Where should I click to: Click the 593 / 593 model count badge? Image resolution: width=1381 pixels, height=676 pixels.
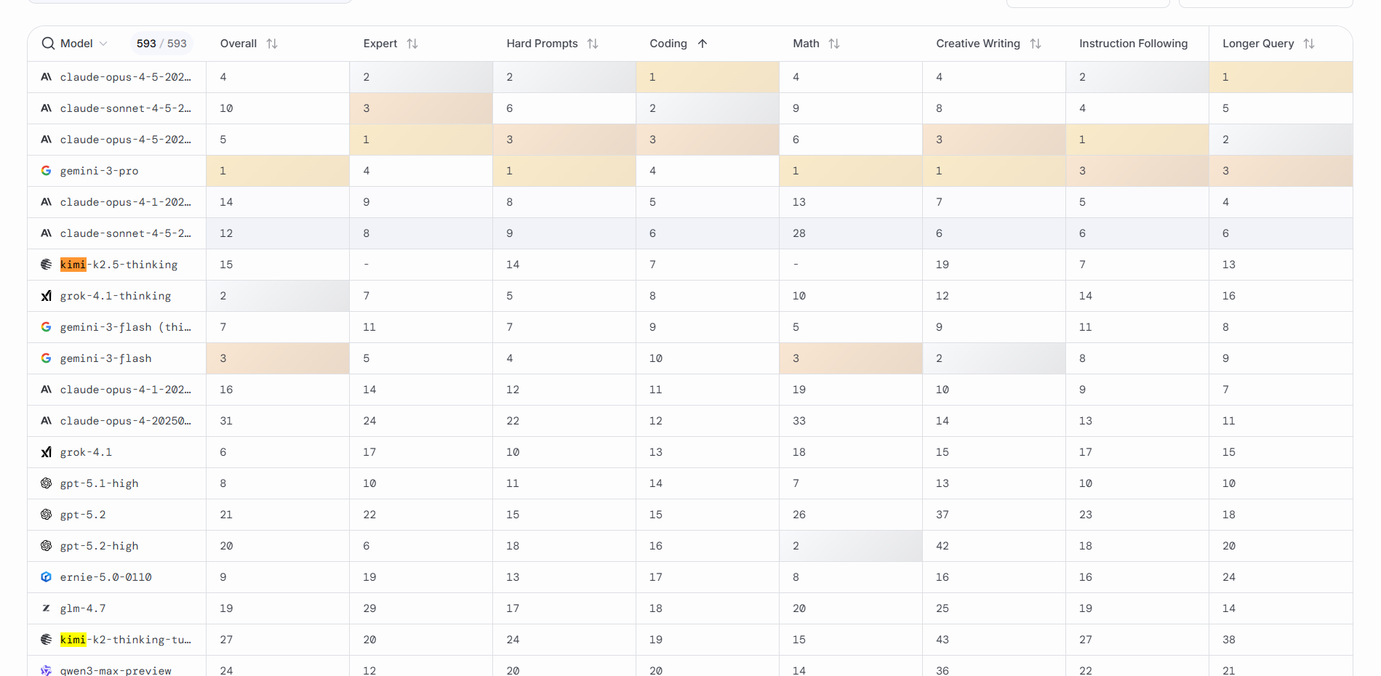(161, 44)
